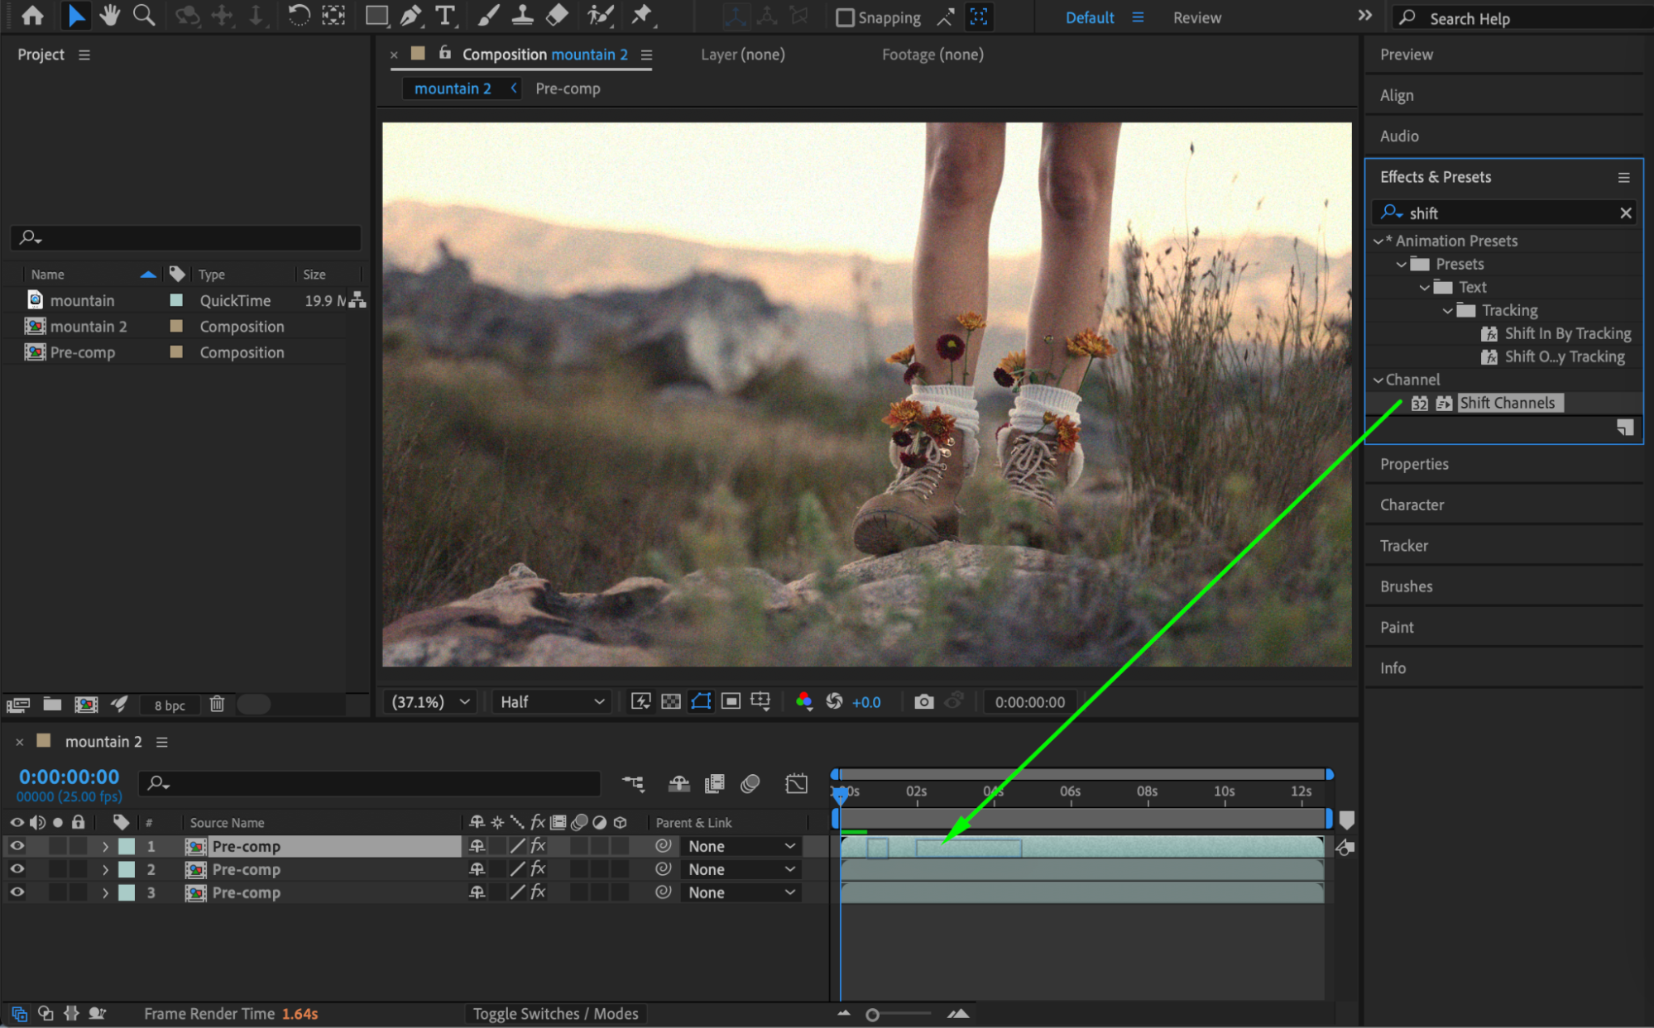Image resolution: width=1654 pixels, height=1028 pixels.
Task: Create a new composition from Project panel
Action: point(86,704)
